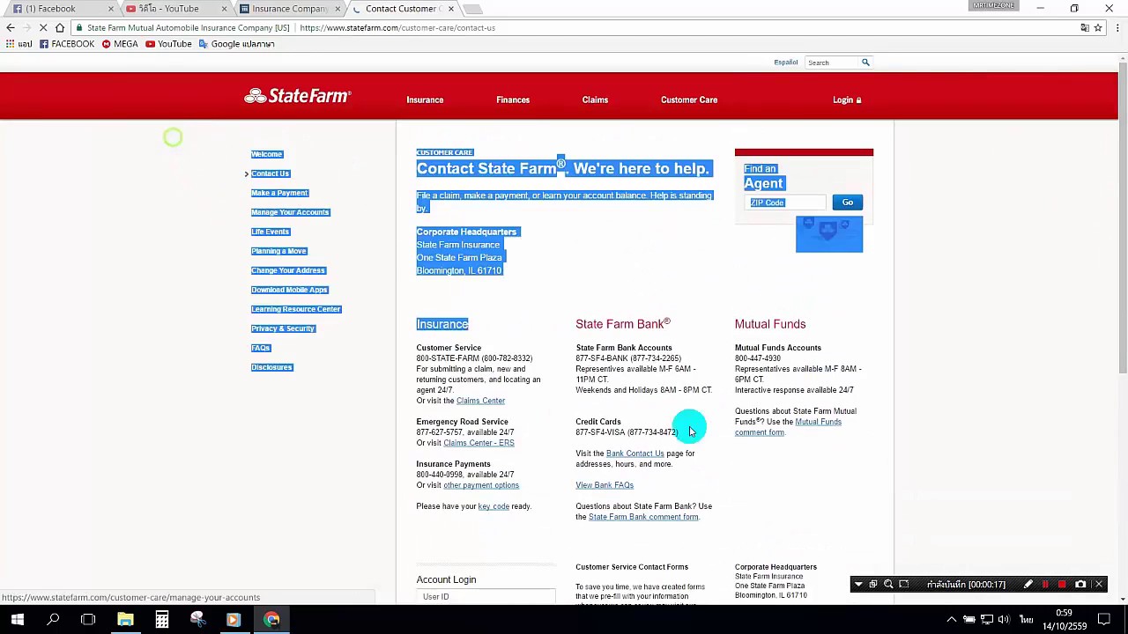The height and width of the screenshot is (634, 1128).
Task: Open the Insurance menu
Action: click(425, 100)
